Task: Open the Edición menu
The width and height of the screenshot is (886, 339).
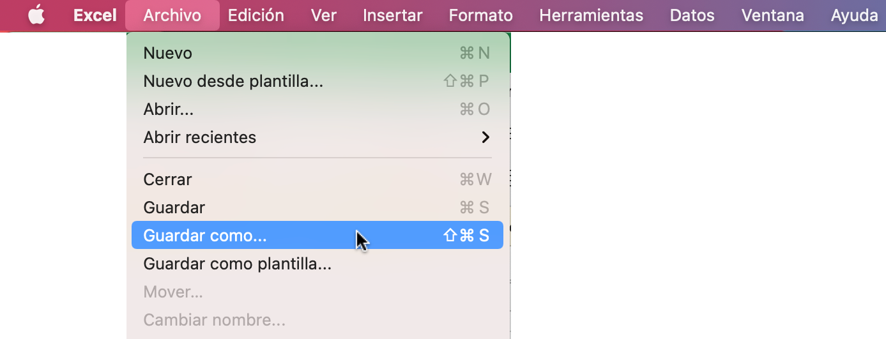Action: pyautogui.click(x=256, y=15)
